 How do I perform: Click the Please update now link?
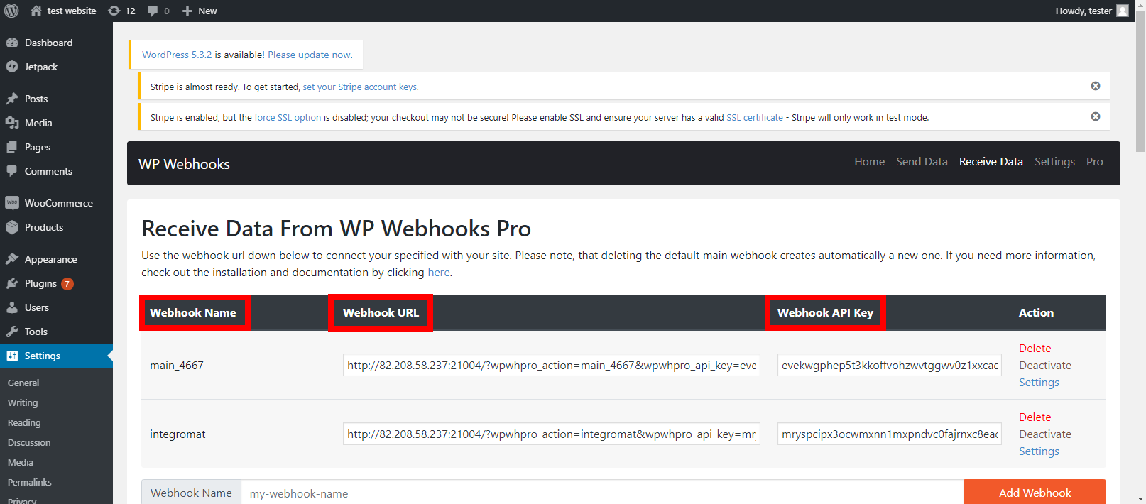[309, 55]
